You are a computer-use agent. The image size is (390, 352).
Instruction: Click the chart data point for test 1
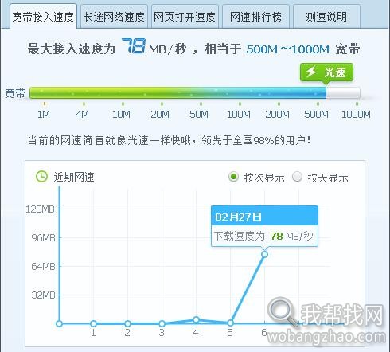93,323
